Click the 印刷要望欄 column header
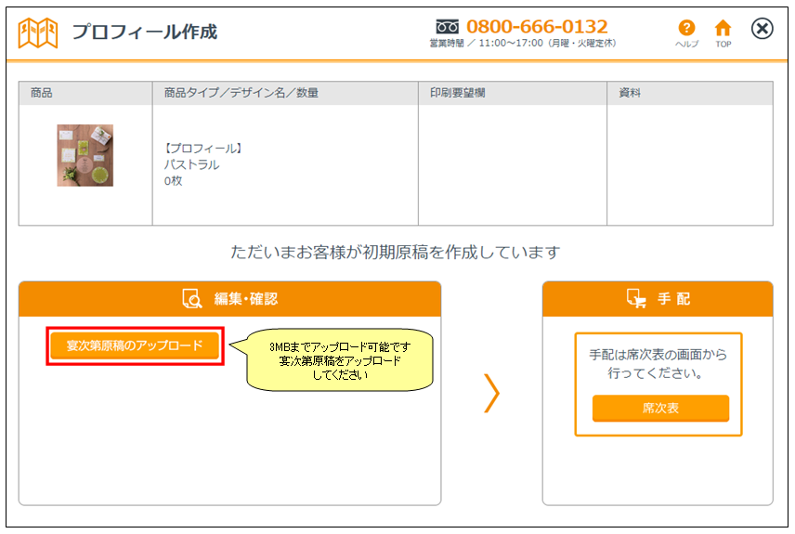The image size is (795, 534). pos(457,93)
